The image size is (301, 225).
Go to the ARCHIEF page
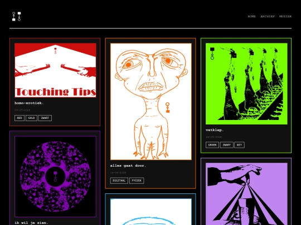click(268, 17)
